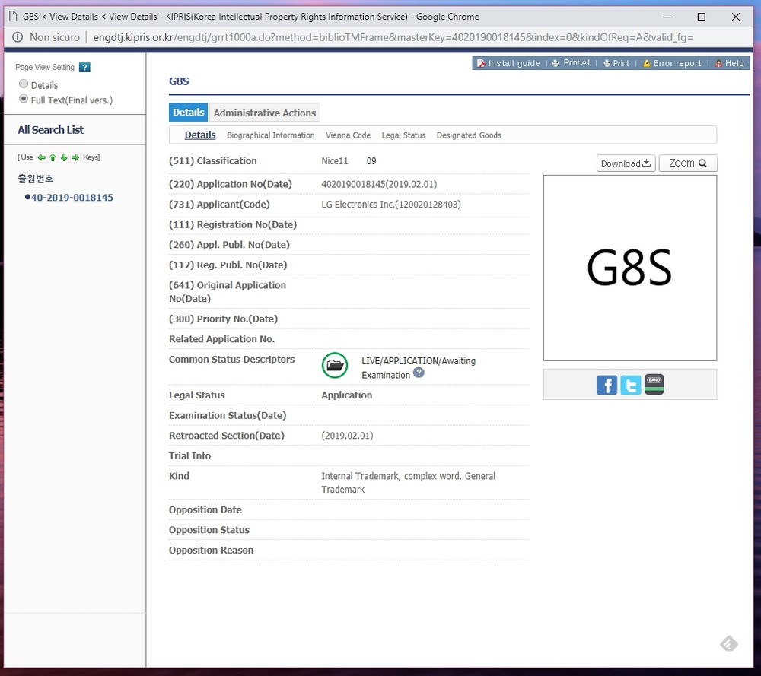Click the browser address bar URL
Viewport: 761px width, 676px height.
pos(393,37)
